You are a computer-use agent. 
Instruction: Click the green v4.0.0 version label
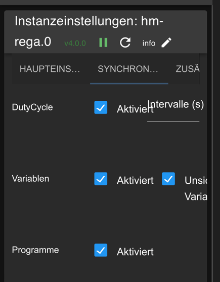[75, 44]
